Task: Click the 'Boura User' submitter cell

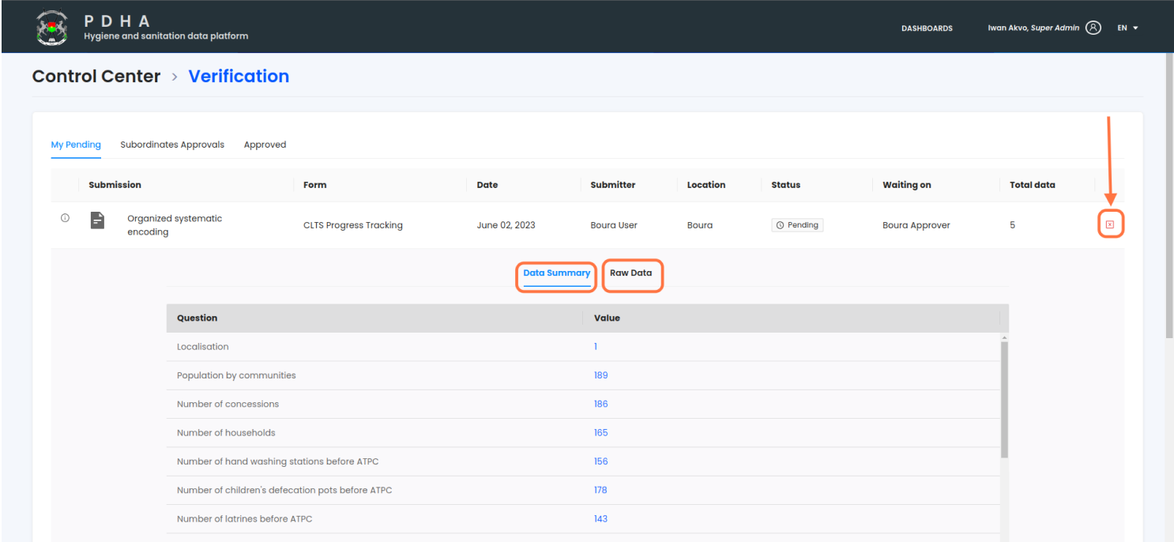Action: tap(614, 225)
